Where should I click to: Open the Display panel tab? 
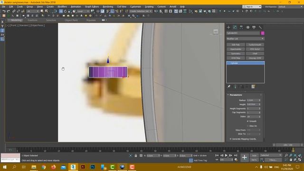point(254,28)
